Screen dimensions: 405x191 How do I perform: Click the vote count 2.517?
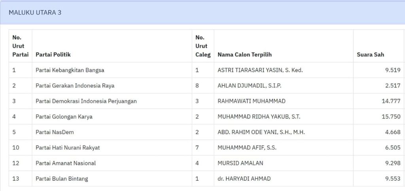[x=393, y=85]
